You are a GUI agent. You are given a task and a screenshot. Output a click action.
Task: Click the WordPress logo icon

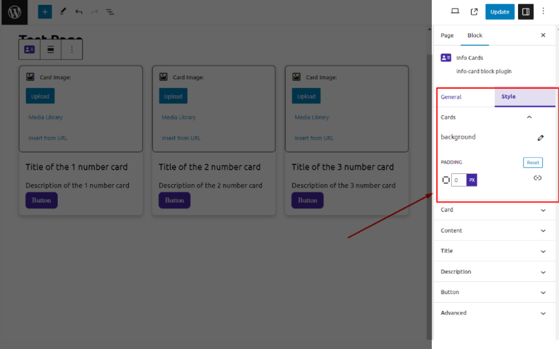coord(14,12)
